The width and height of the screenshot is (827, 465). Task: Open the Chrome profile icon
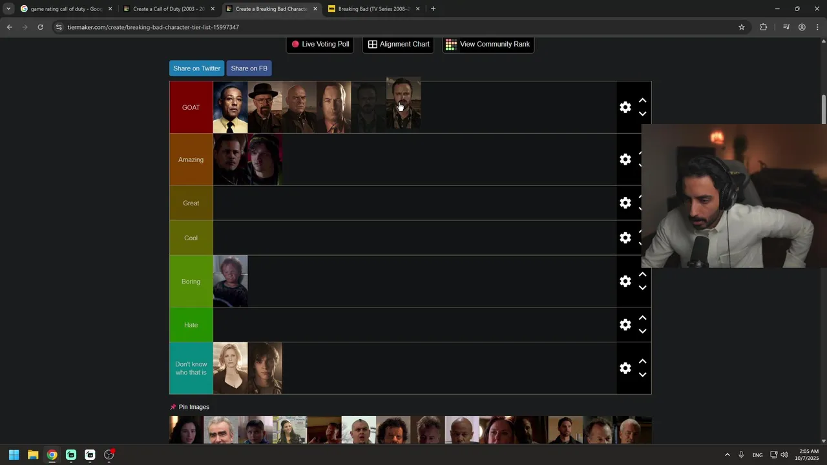click(x=802, y=27)
